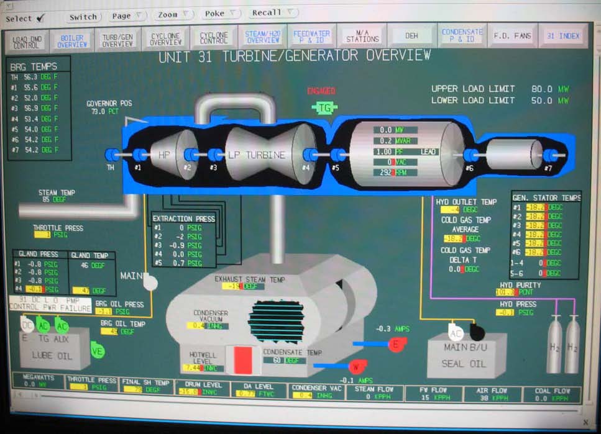The height and width of the screenshot is (434, 601).
Task: Open the BOILER OVERVIEW page
Action: point(72,41)
